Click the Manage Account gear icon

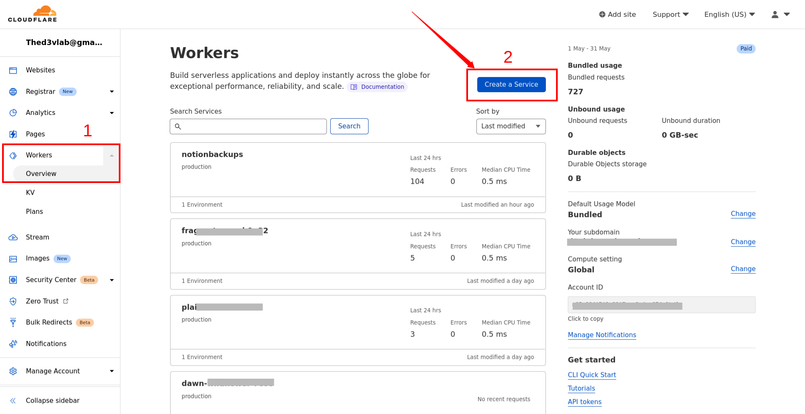click(x=13, y=371)
